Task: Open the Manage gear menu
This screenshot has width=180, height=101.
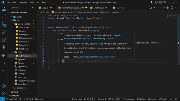Action: [x=4, y=93]
